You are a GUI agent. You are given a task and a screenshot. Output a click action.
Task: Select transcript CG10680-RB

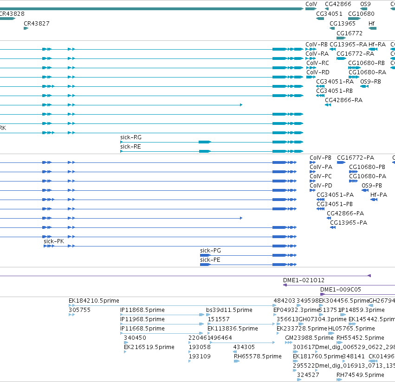[366, 63]
